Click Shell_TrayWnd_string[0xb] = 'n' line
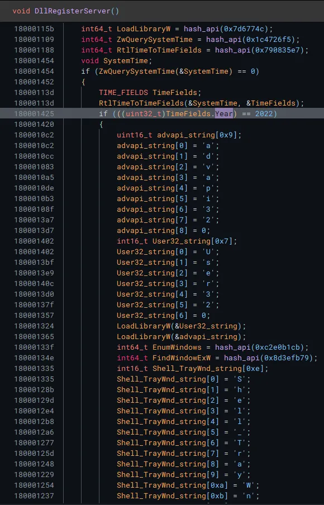 click(188, 496)
